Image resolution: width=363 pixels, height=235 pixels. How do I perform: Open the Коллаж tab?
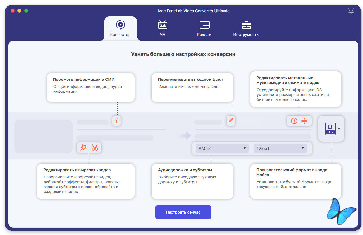pyautogui.click(x=204, y=28)
